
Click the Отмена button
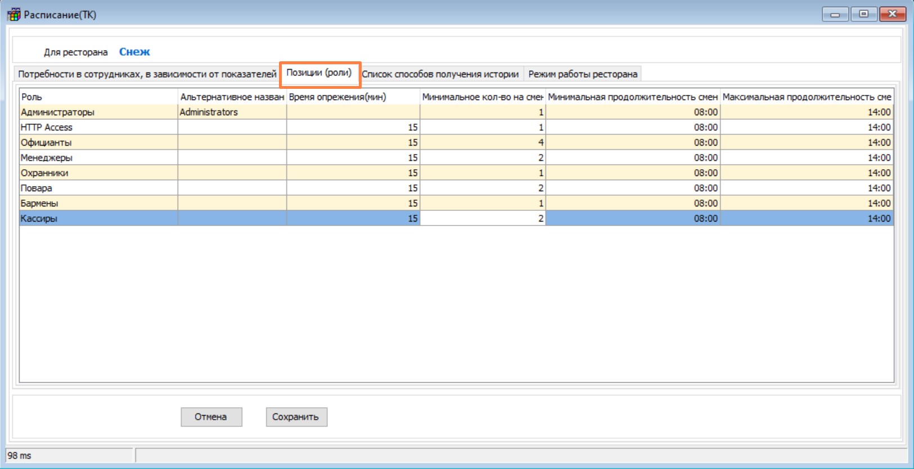[211, 417]
